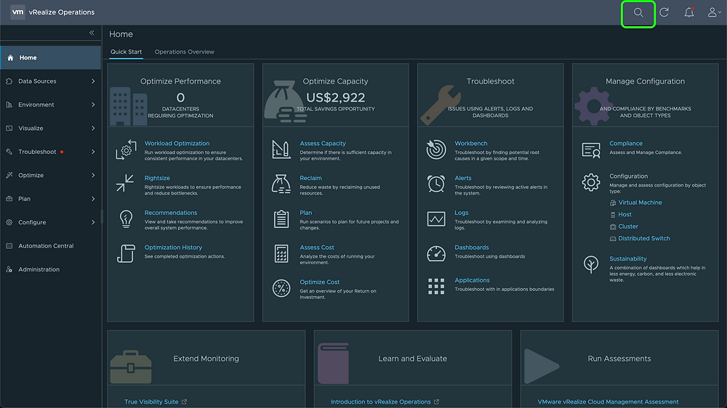Click the Home house icon in sidebar
The image size is (727, 408).
pyautogui.click(x=10, y=58)
